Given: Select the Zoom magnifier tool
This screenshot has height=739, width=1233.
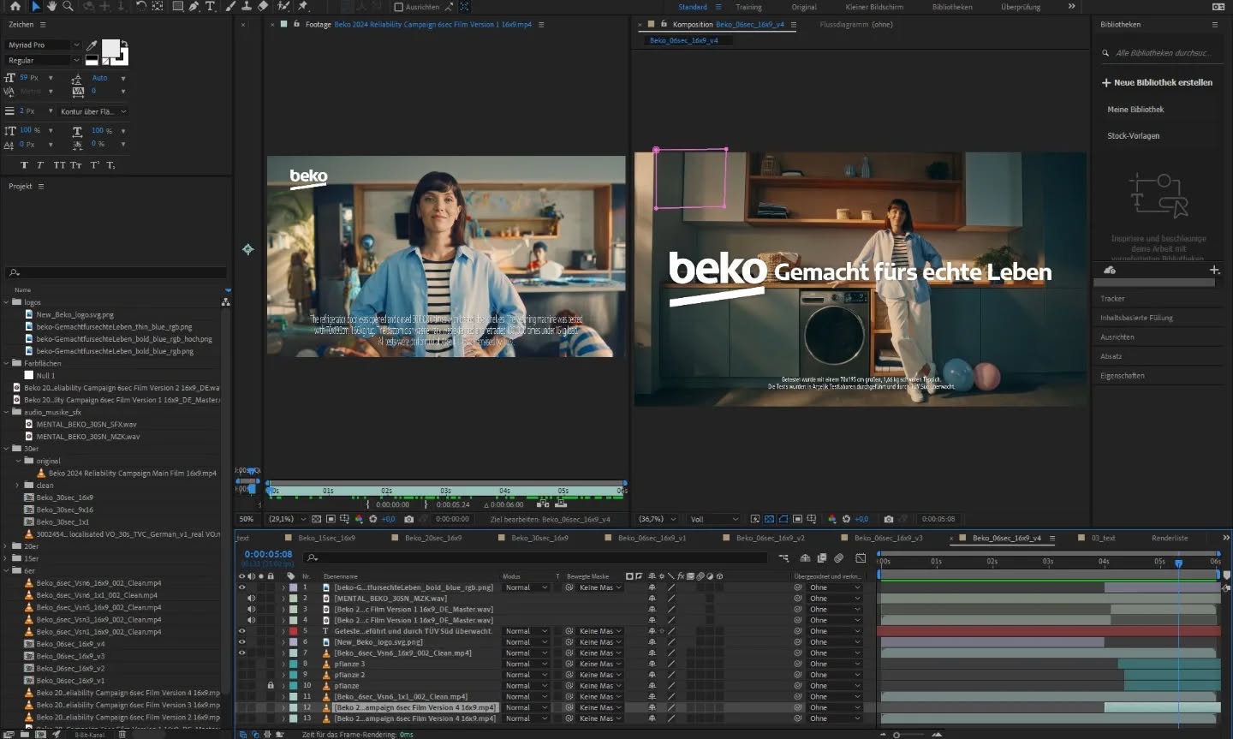Looking at the screenshot, I should tap(68, 6).
